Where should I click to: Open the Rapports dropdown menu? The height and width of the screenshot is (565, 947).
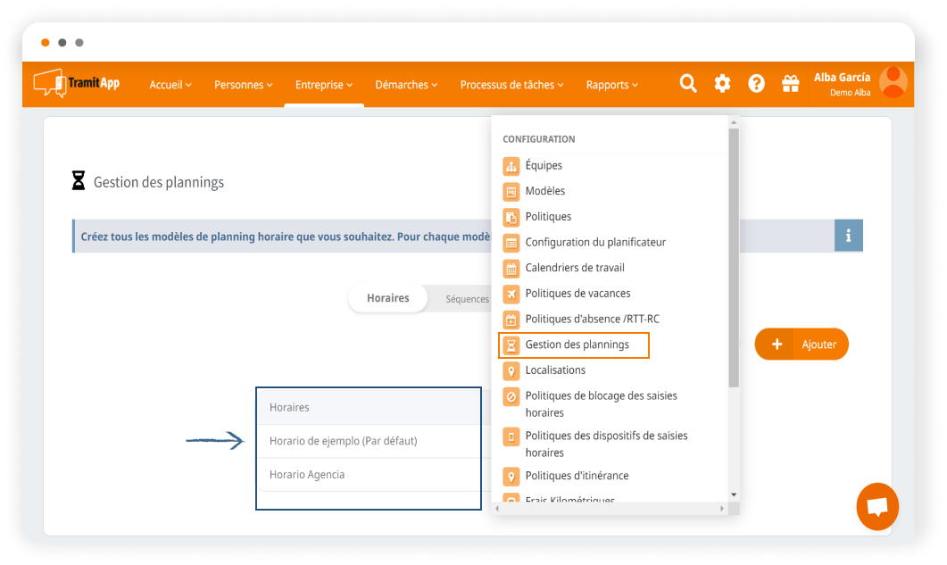click(x=611, y=85)
